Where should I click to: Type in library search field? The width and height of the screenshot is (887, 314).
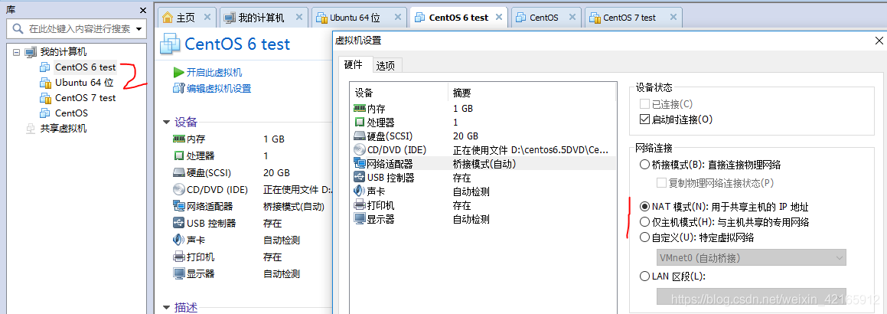point(77,28)
